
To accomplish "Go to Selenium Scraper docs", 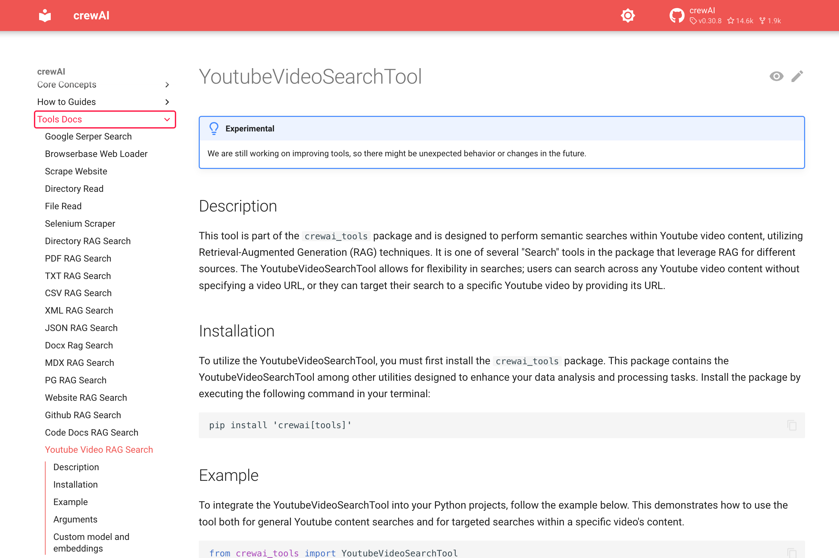I will (x=80, y=224).
